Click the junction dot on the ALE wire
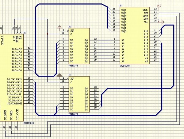 click(x=48, y=34)
